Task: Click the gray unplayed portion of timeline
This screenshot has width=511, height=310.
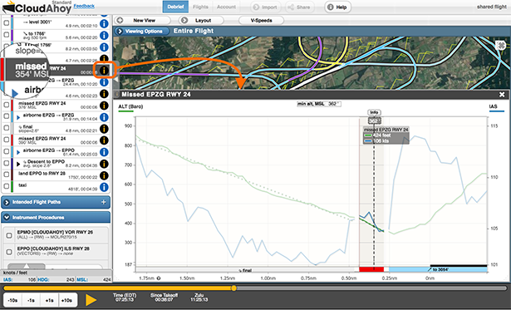Action: point(371,288)
